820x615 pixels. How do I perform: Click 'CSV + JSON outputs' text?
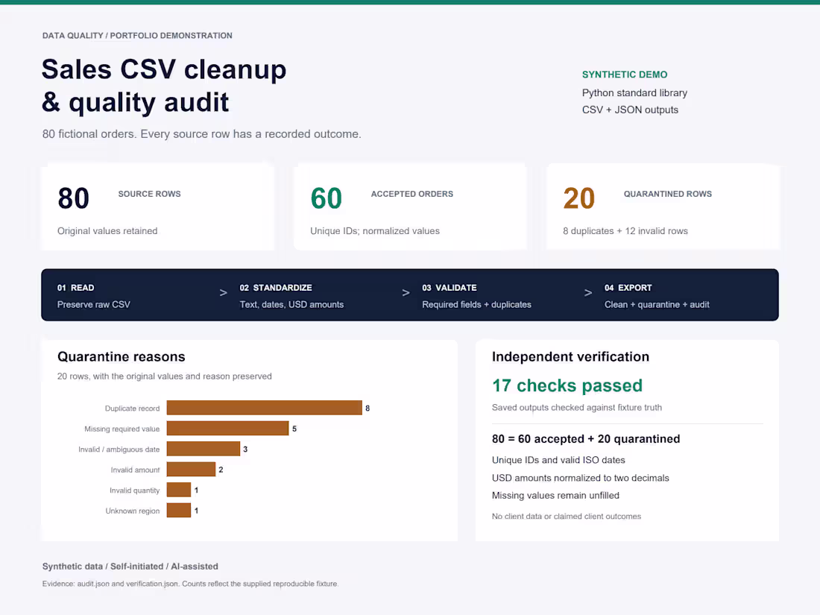[630, 110]
